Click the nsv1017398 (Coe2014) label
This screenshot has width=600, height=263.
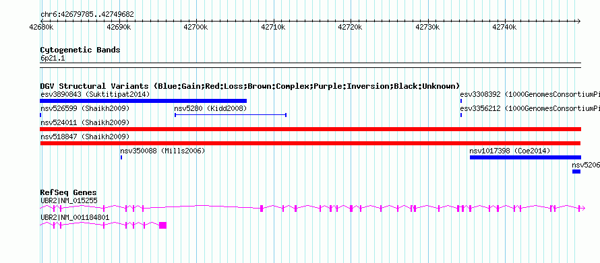[x=510, y=151]
